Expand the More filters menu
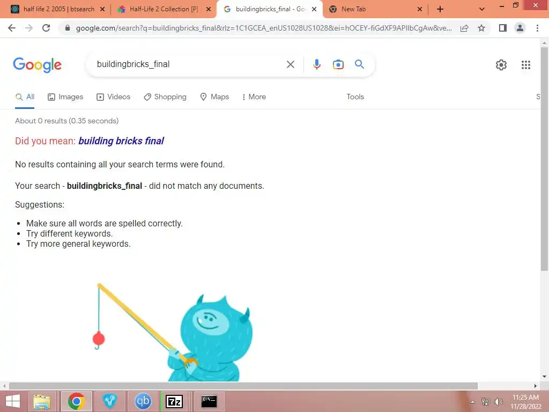The image size is (549, 412). pos(254,97)
